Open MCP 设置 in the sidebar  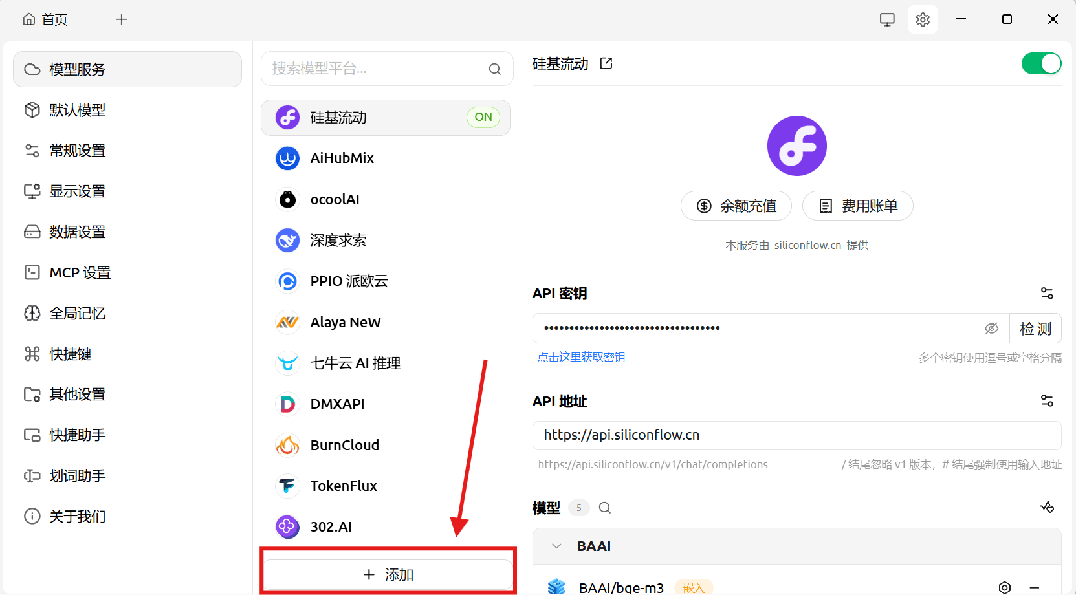pyautogui.click(x=80, y=273)
